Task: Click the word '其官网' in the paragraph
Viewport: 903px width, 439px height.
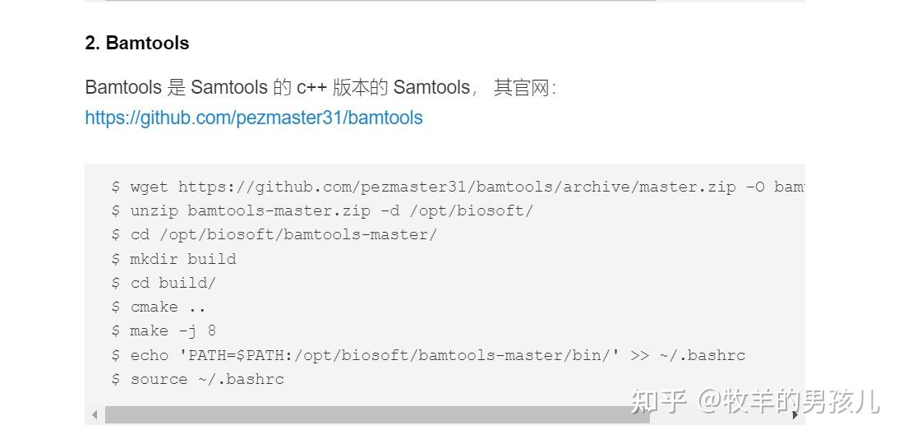Action: 521,87
